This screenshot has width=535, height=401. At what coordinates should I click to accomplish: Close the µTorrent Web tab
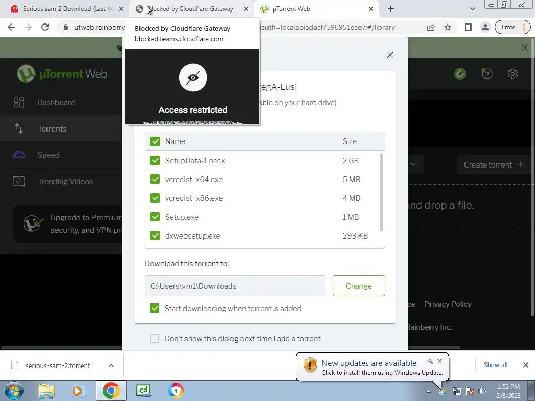(x=371, y=9)
